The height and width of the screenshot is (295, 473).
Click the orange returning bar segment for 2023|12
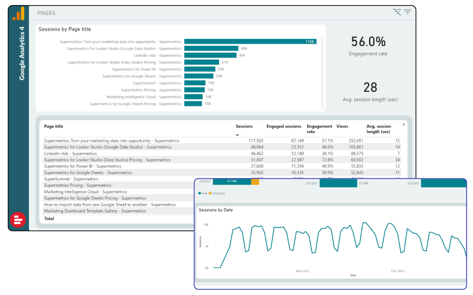coord(255,182)
